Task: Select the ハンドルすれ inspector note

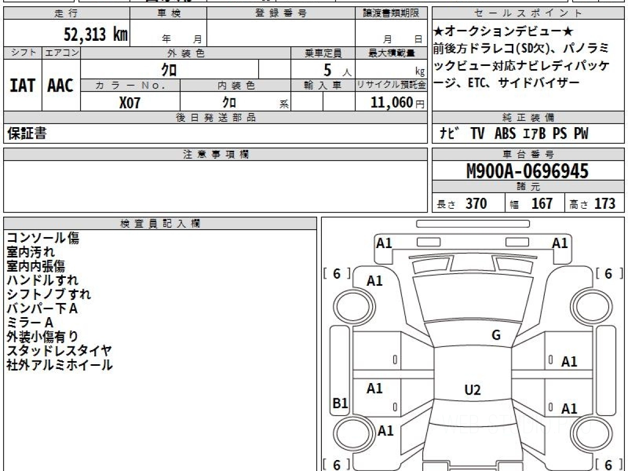Action: pos(43,281)
